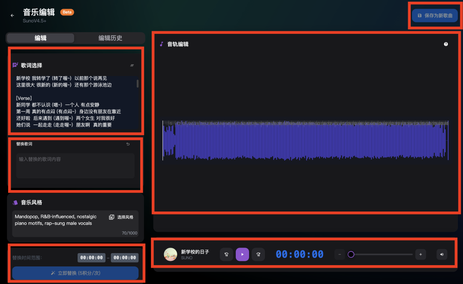Click the end time field of replace range
The height and width of the screenshot is (284, 463).
(x=124, y=258)
